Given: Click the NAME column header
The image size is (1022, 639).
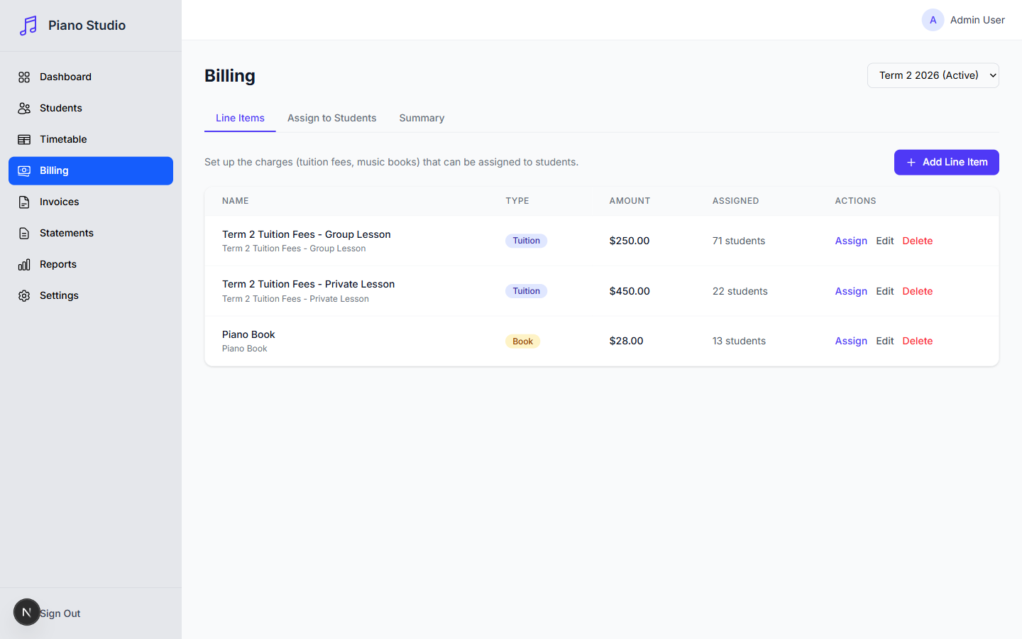Looking at the screenshot, I should click(x=235, y=201).
